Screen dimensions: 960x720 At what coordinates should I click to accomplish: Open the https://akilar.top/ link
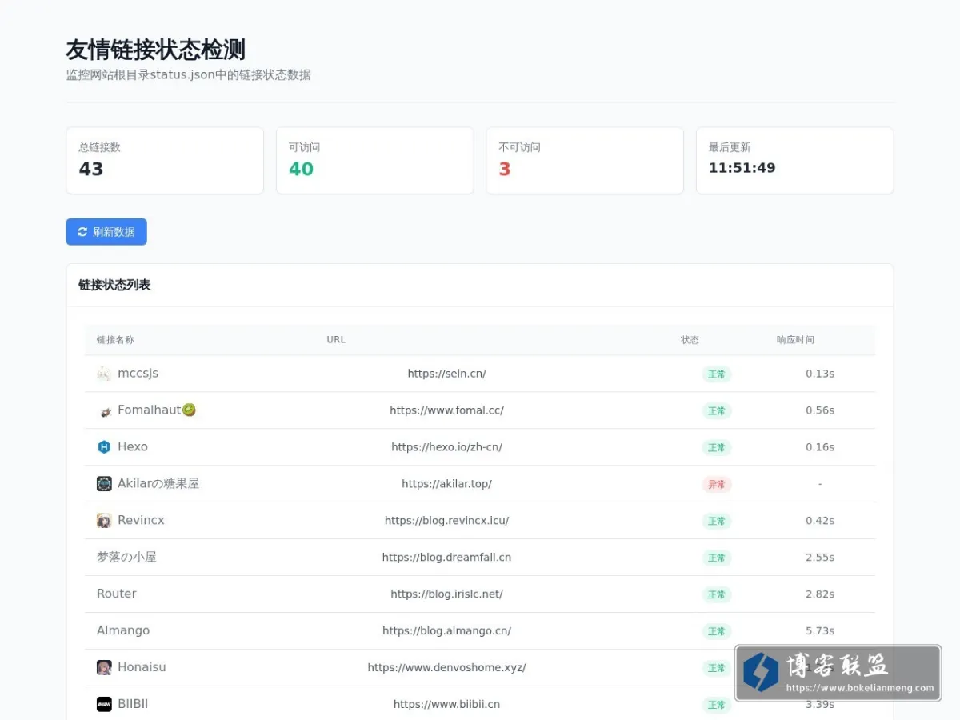coord(446,484)
